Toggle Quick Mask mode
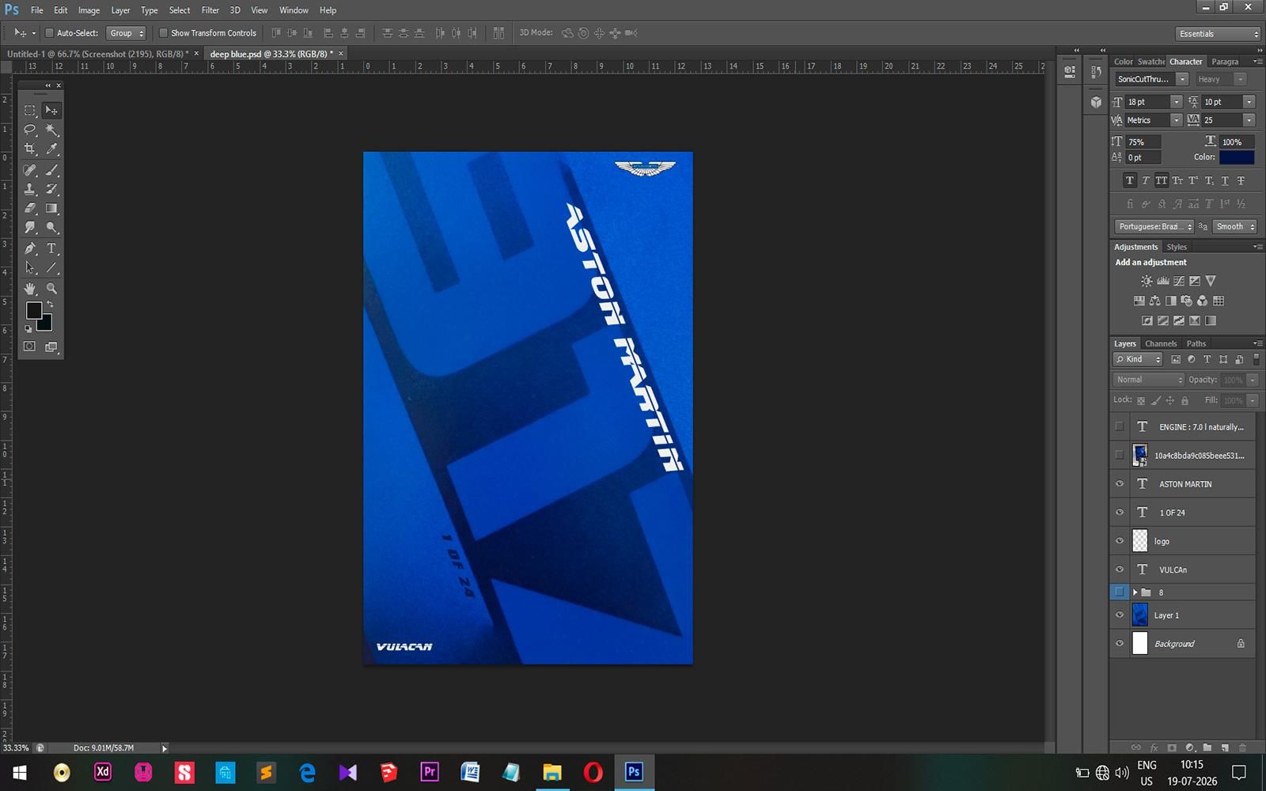 pyautogui.click(x=29, y=346)
